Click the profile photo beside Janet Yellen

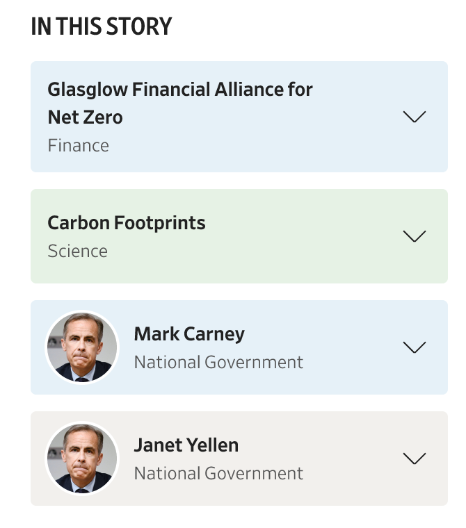tap(83, 459)
